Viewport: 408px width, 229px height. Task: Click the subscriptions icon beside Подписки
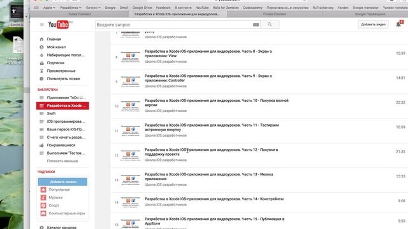click(x=41, y=63)
